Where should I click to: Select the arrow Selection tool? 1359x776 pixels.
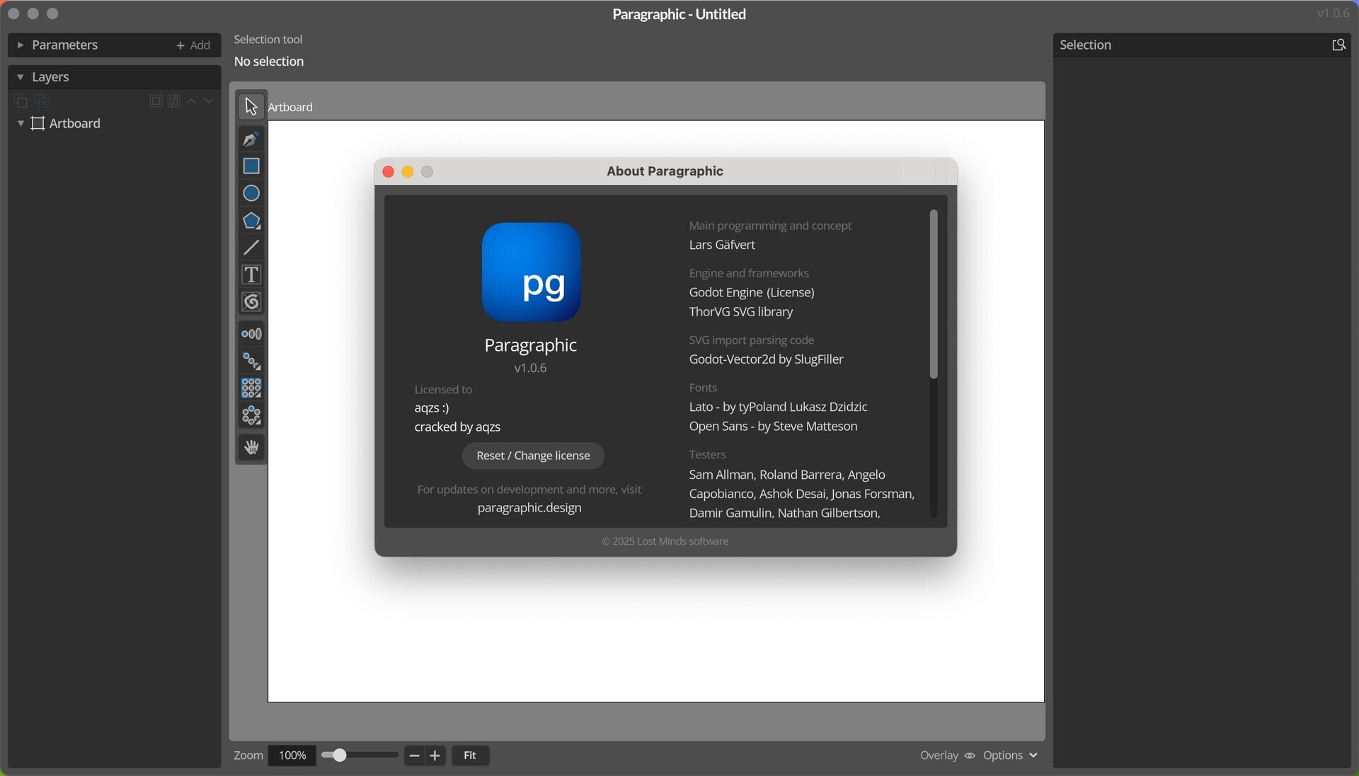251,107
